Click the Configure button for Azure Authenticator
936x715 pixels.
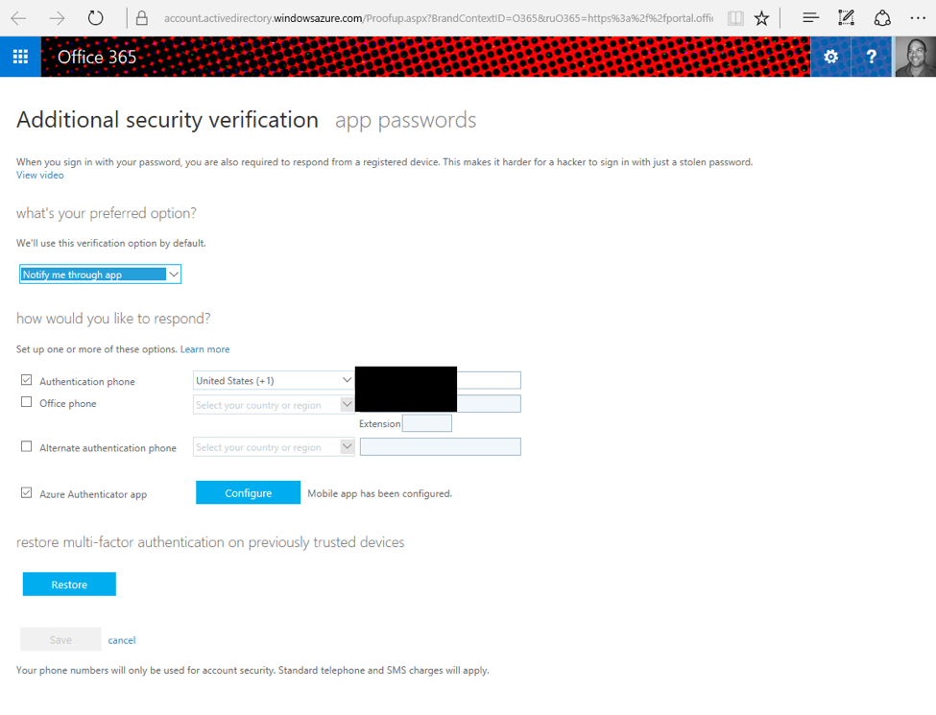(x=248, y=491)
